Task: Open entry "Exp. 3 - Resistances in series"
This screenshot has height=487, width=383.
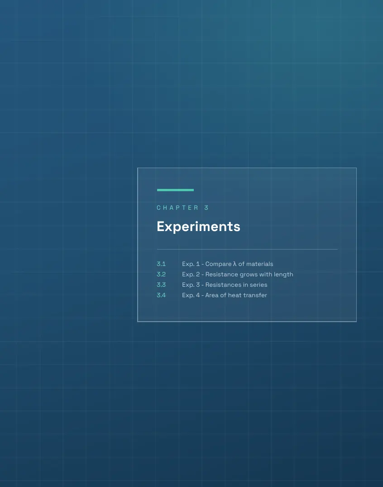Action: pyautogui.click(x=225, y=285)
